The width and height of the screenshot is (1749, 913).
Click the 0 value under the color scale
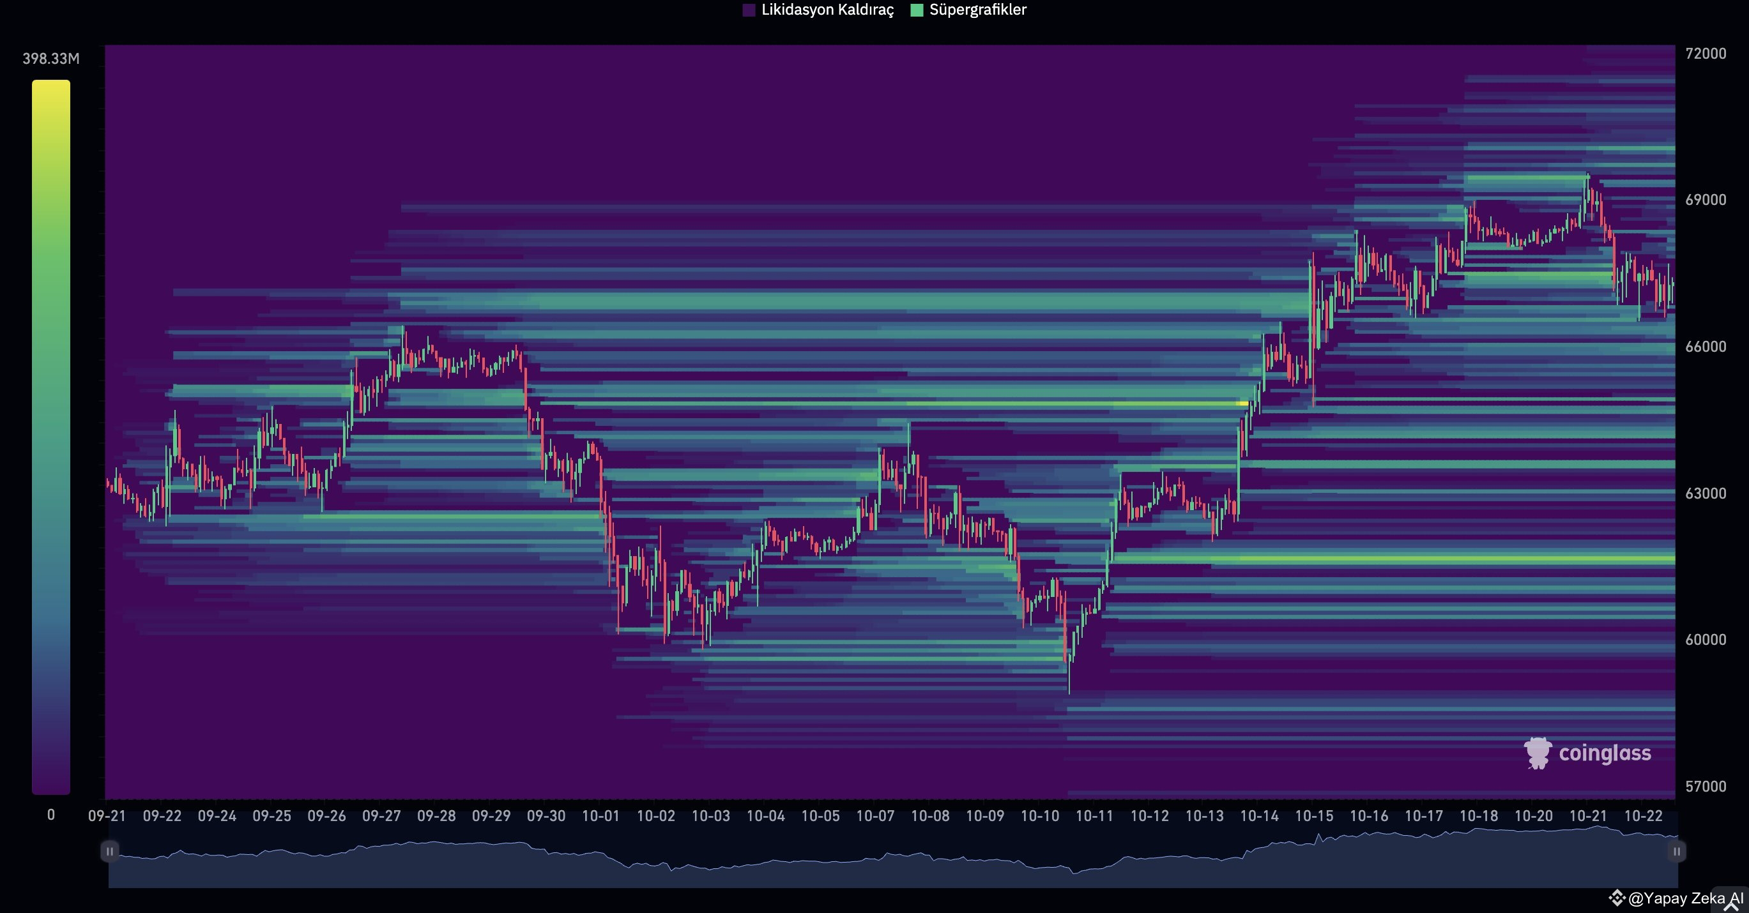click(x=50, y=815)
